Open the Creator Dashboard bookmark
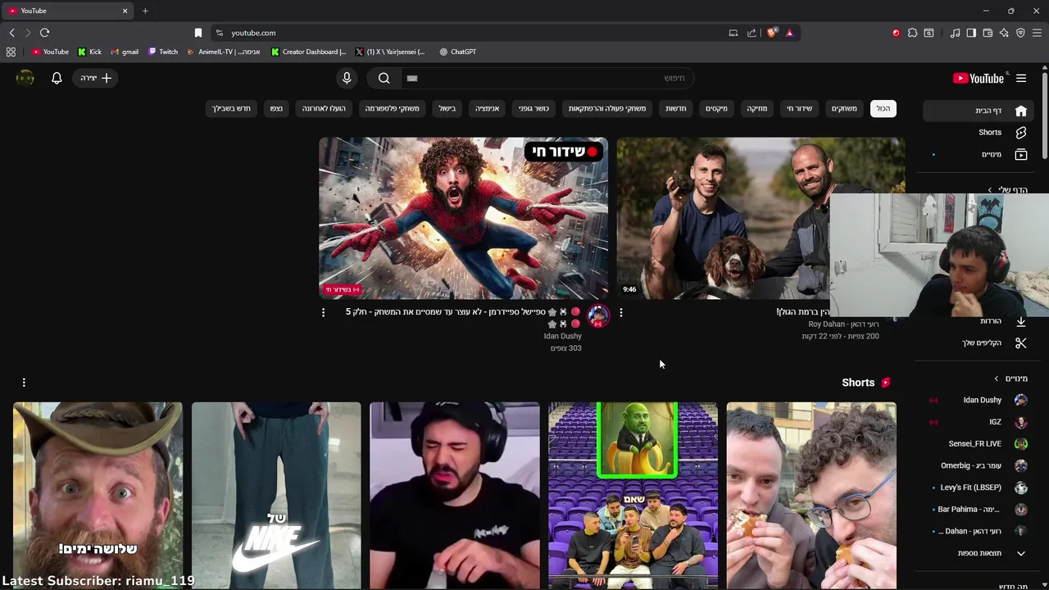This screenshot has width=1049, height=590. pyautogui.click(x=308, y=52)
